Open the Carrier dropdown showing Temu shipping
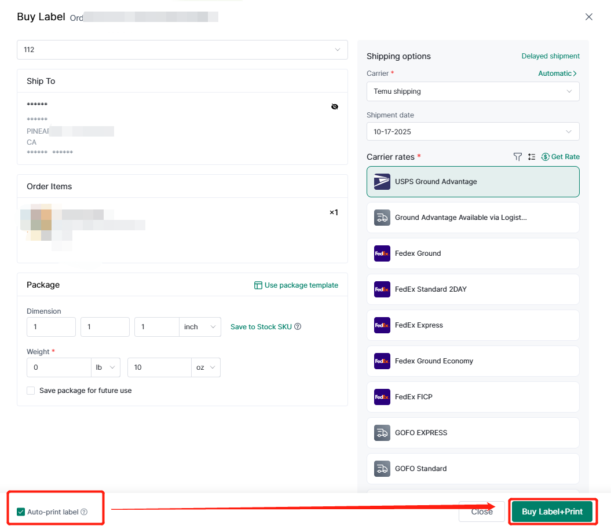The height and width of the screenshot is (526, 611). 473,91
